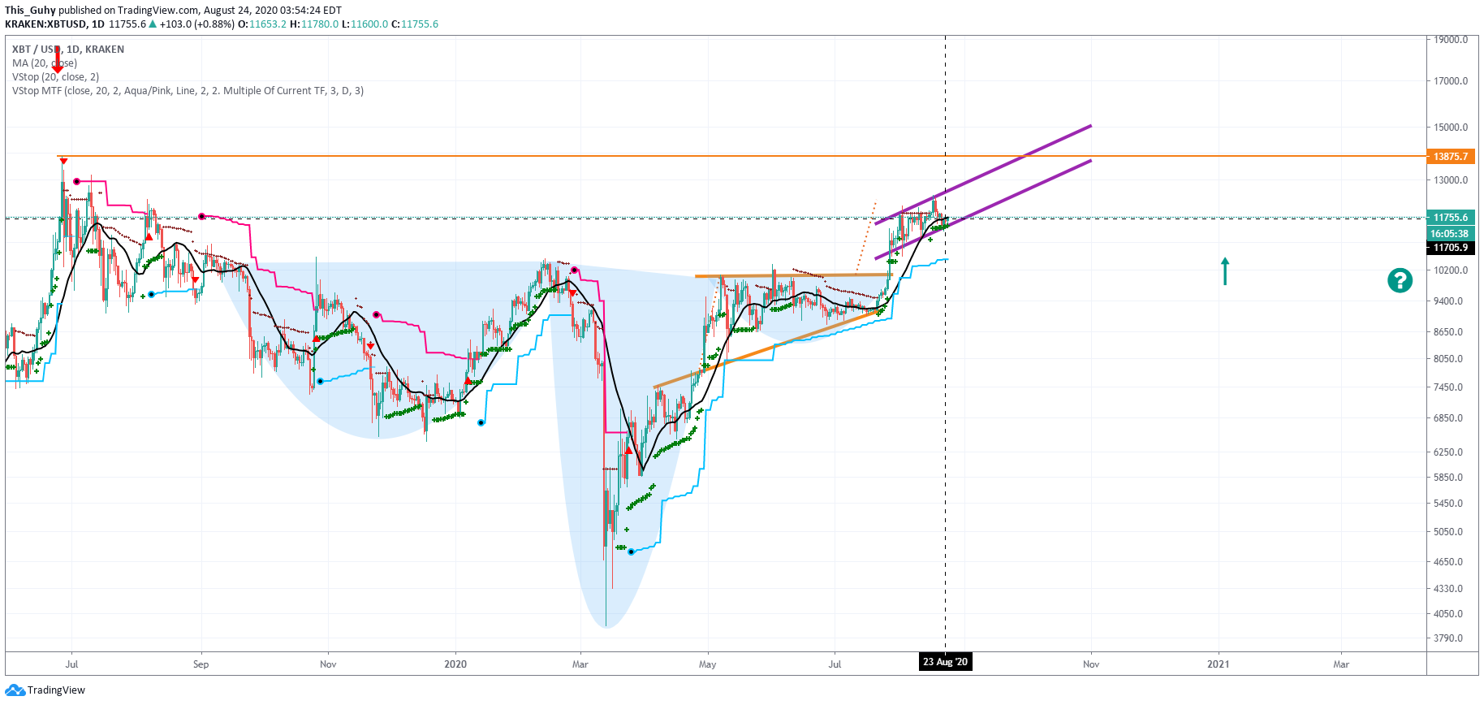
Task: Click the teal up arrow near 2021
Action: 1225,271
